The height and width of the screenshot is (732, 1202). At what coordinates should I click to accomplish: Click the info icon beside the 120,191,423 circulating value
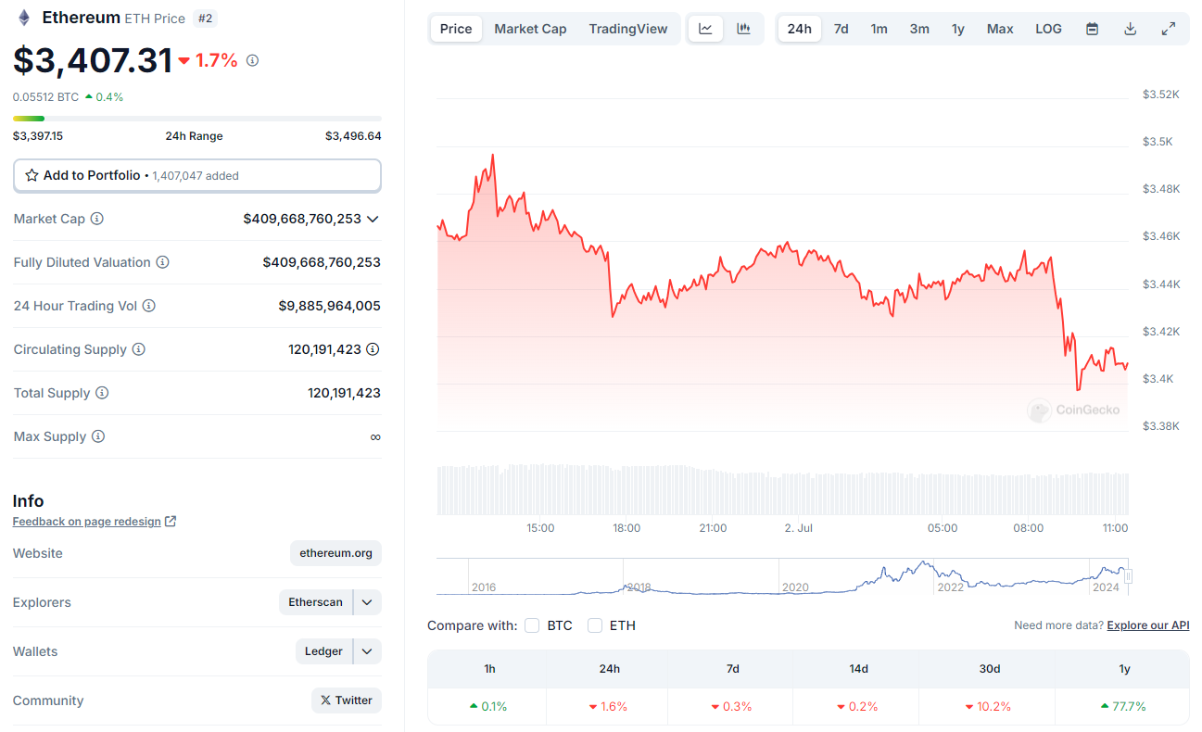point(373,349)
